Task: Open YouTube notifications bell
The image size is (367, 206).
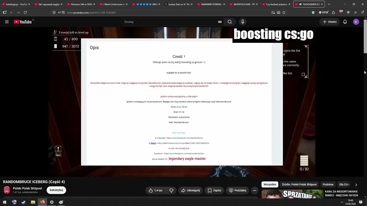Action: [345, 22]
